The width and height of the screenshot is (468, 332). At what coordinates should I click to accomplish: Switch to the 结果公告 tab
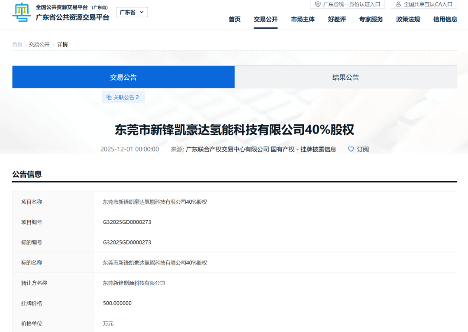pyautogui.click(x=346, y=77)
